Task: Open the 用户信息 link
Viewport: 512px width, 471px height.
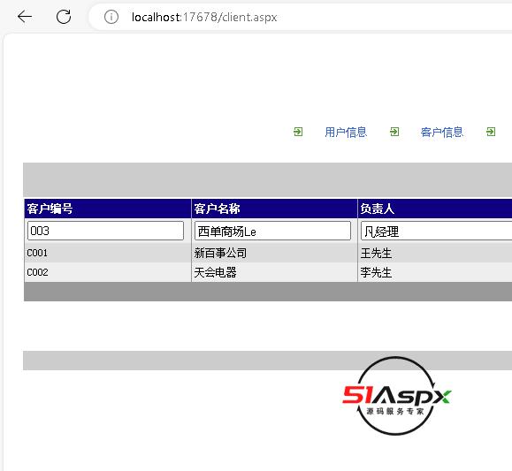Action: (346, 132)
